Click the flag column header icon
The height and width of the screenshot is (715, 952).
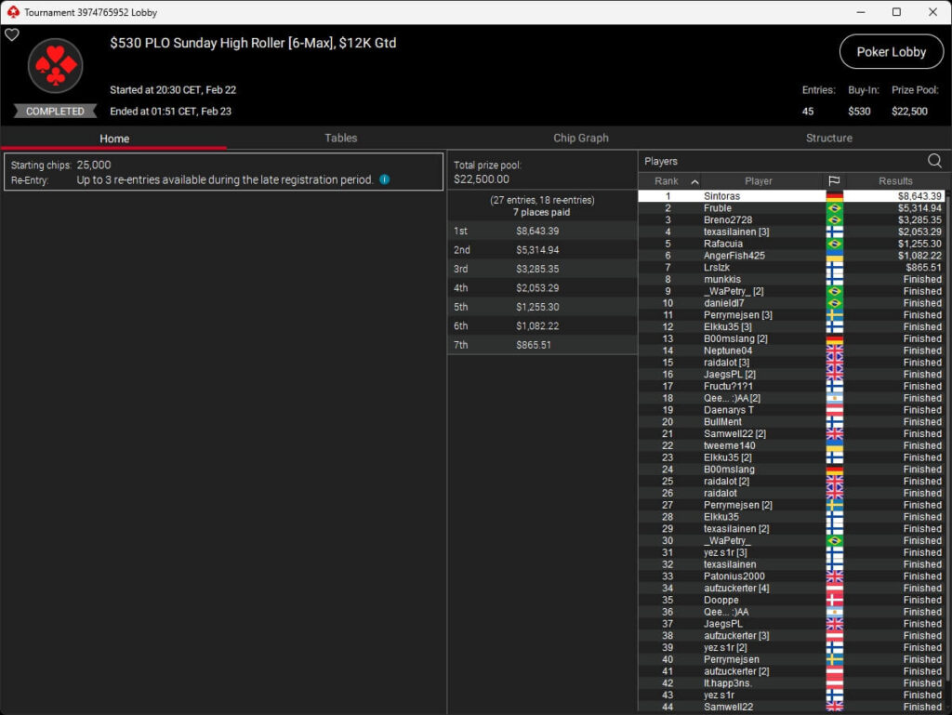click(x=834, y=181)
